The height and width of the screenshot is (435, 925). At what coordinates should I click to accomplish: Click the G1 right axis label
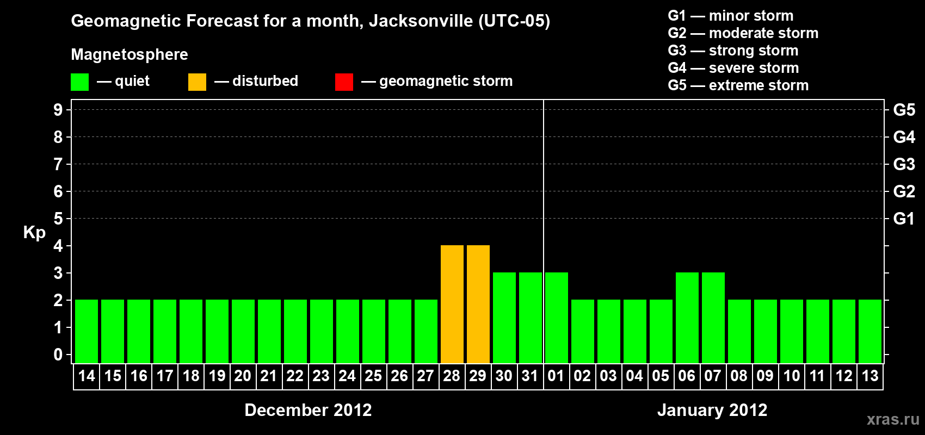904,219
